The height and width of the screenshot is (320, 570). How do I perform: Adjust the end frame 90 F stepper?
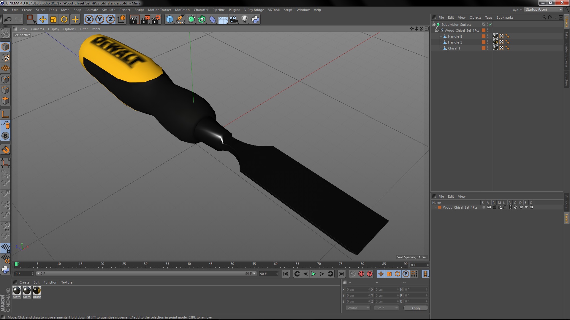(277, 274)
